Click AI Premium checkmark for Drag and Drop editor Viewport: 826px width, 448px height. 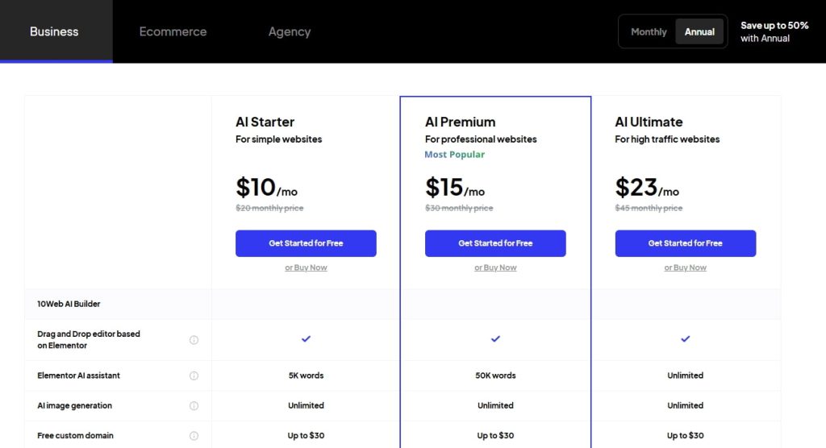pyautogui.click(x=495, y=339)
